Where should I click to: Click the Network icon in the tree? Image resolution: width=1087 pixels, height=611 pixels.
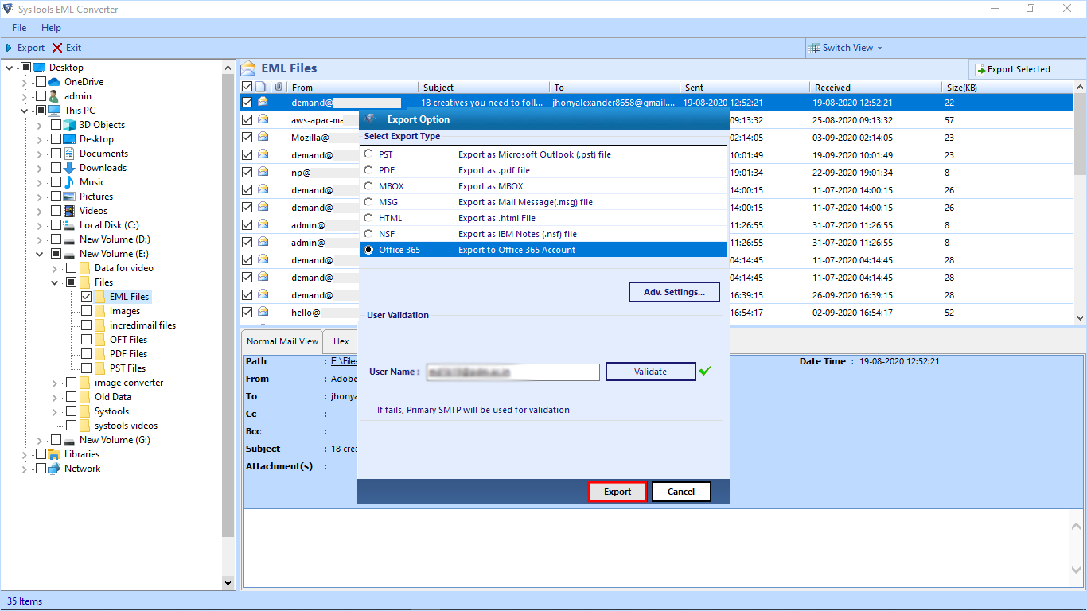(54, 469)
